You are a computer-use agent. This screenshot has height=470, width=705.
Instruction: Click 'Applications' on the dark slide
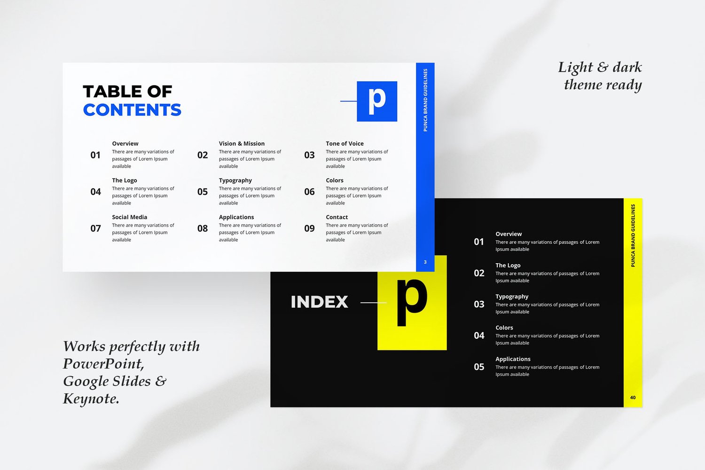point(513,359)
